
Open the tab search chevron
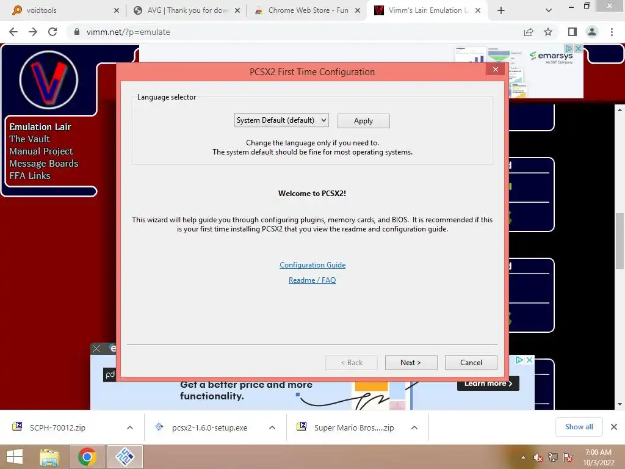(549, 10)
